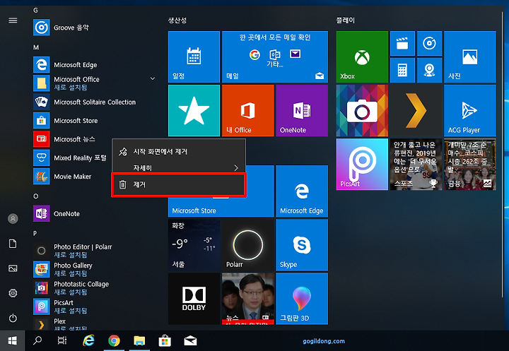Open taskbar Search magnifier
Viewport: 509px width, 351px height.
pyautogui.click(x=37, y=340)
